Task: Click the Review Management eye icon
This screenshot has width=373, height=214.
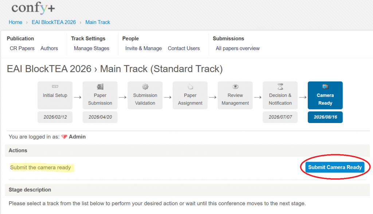Action: click(235, 87)
